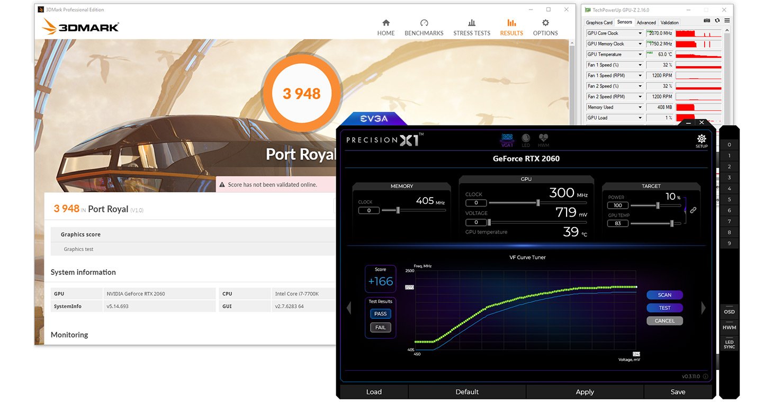Expand the GPU Core Clock sensor dropdown
The height and width of the screenshot is (402, 773).
pos(640,33)
